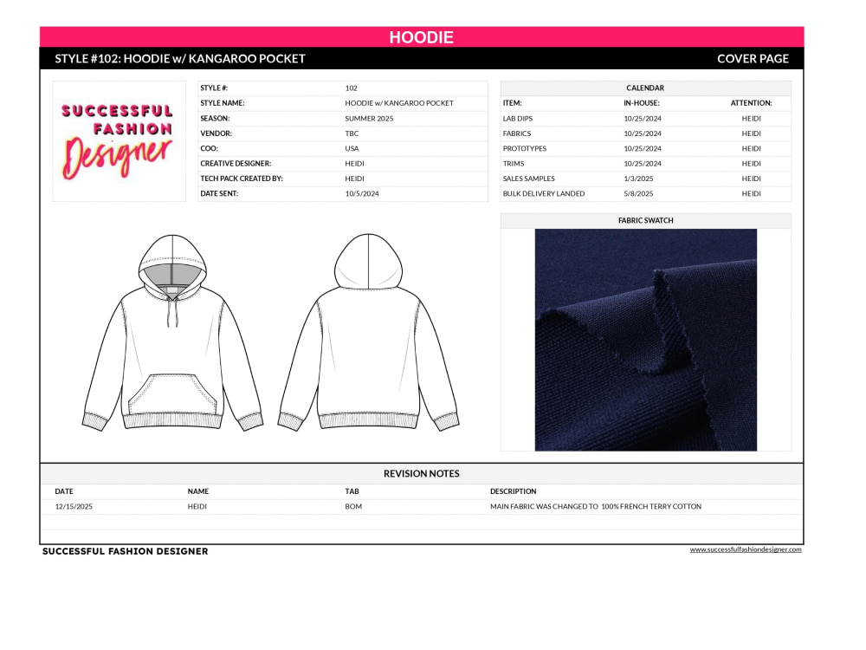Select the BULK DELIVERY date 5/8/2025
The height and width of the screenshot is (650, 866).
pyautogui.click(x=638, y=193)
